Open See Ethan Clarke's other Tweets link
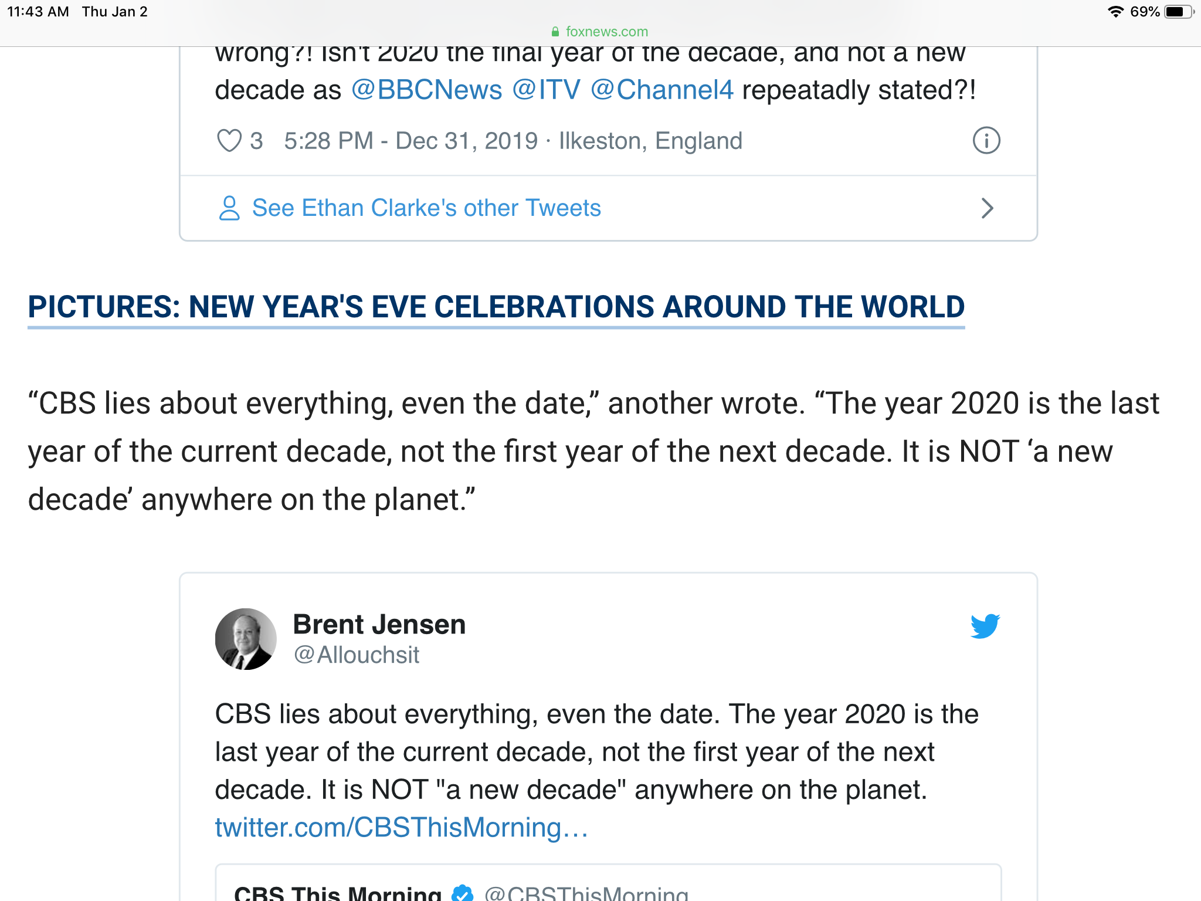This screenshot has width=1201, height=901. pos(426,208)
